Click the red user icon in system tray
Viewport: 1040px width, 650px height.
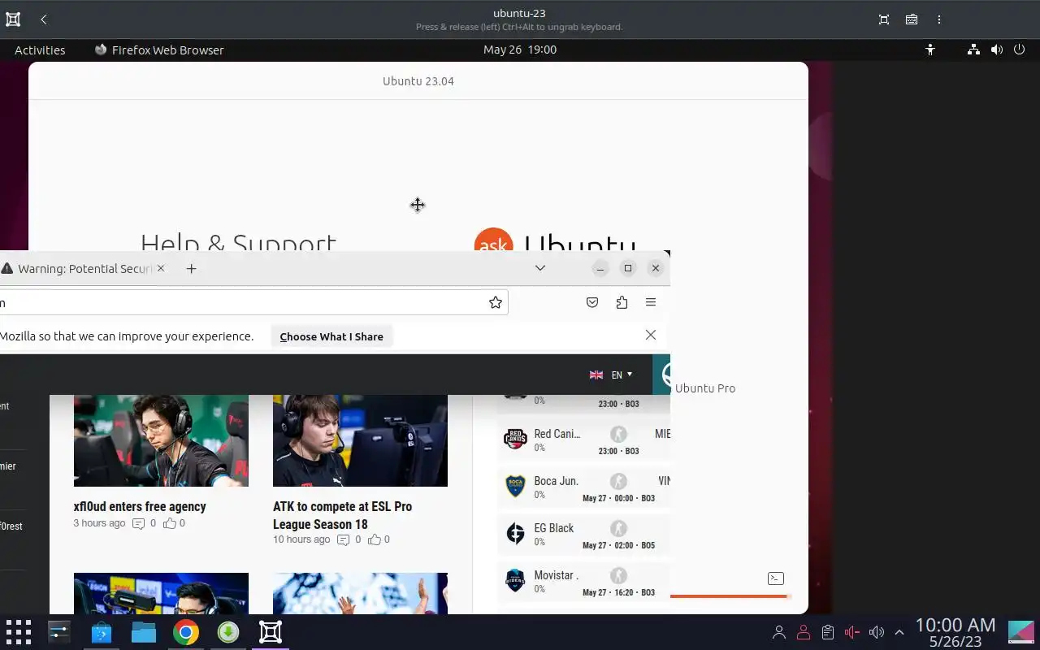pyautogui.click(x=804, y=632)
